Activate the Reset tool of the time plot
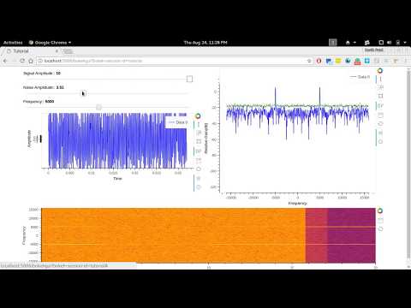The width and height of the screenshot is (411, 308). pos(199,169)
